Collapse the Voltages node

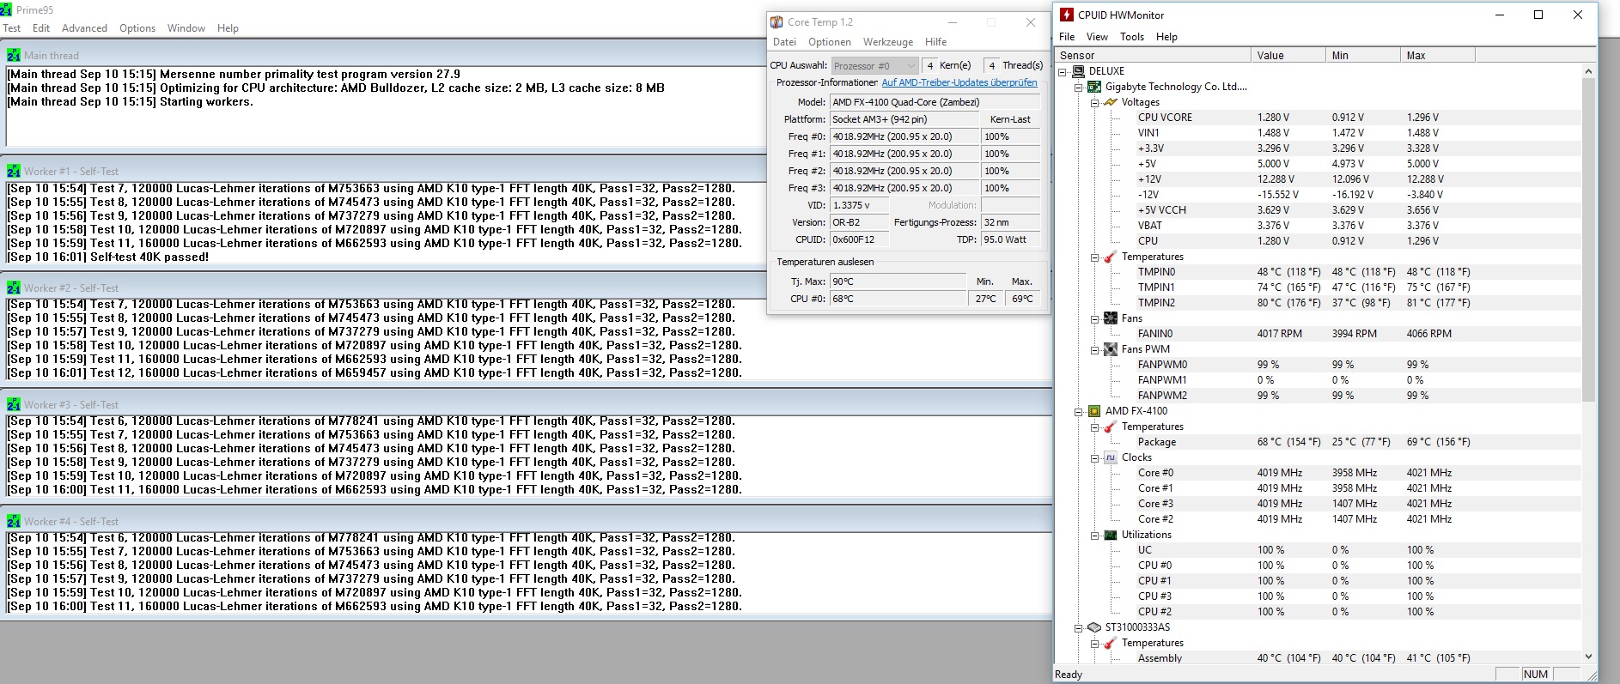click(x=1095, y=102)
